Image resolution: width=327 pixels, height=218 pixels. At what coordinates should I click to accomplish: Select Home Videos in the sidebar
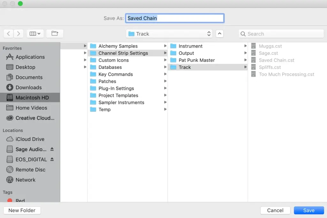click(30, 108)
